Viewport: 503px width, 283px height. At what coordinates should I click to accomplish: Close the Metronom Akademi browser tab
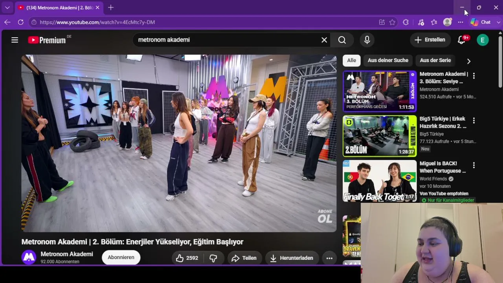(97, 7)
